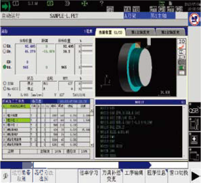
Task: Select the 3D view icon beside simulation
Action: tap(182, 41)
